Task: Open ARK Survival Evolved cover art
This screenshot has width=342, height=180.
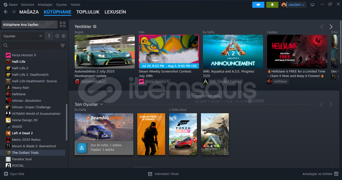Action: (215, 134)
